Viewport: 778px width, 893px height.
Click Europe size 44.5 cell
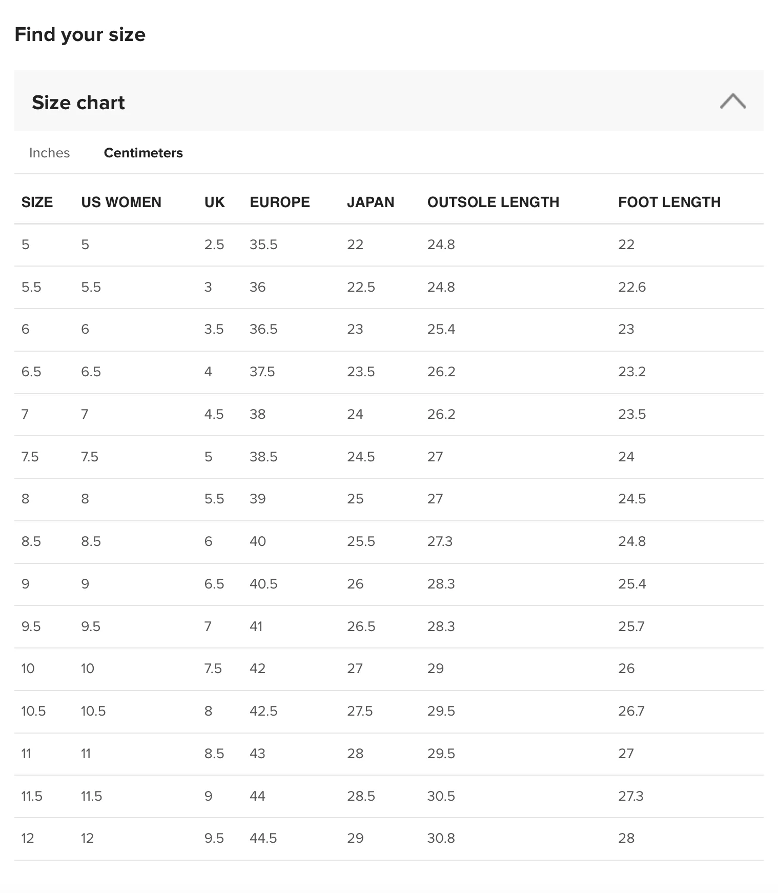pos(263,838)
